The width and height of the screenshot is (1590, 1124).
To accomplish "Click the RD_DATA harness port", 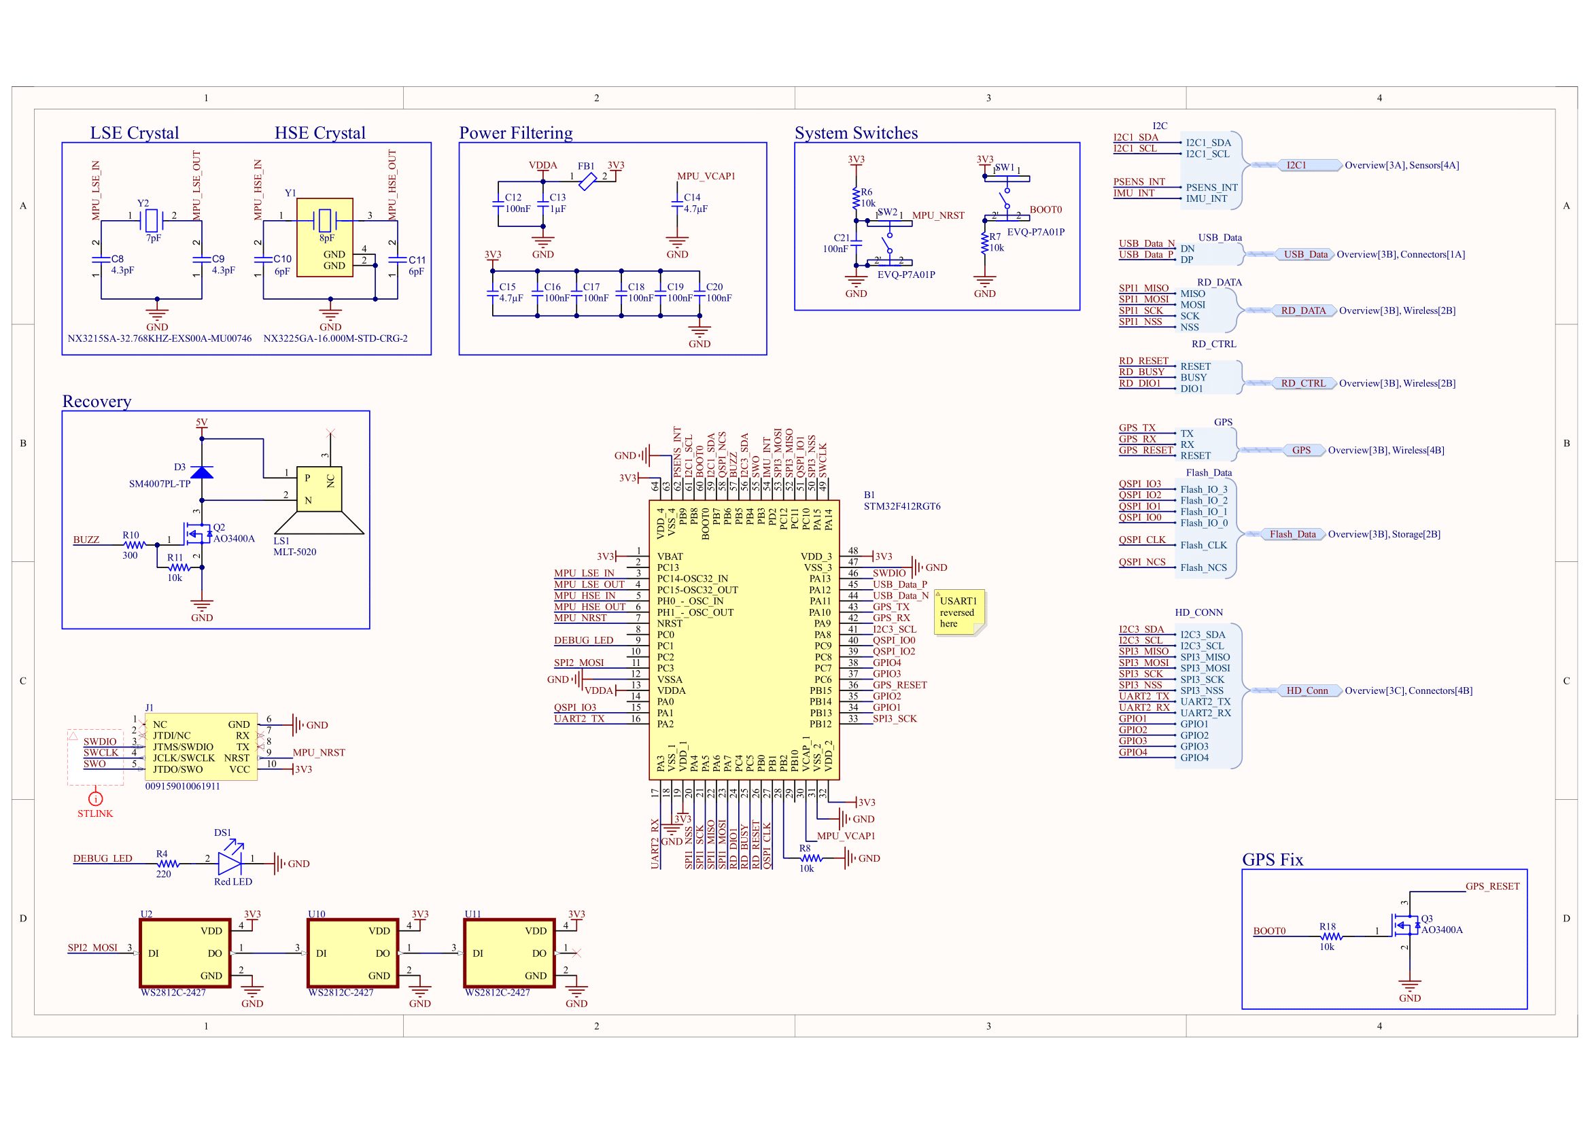I will (1304, 310).
